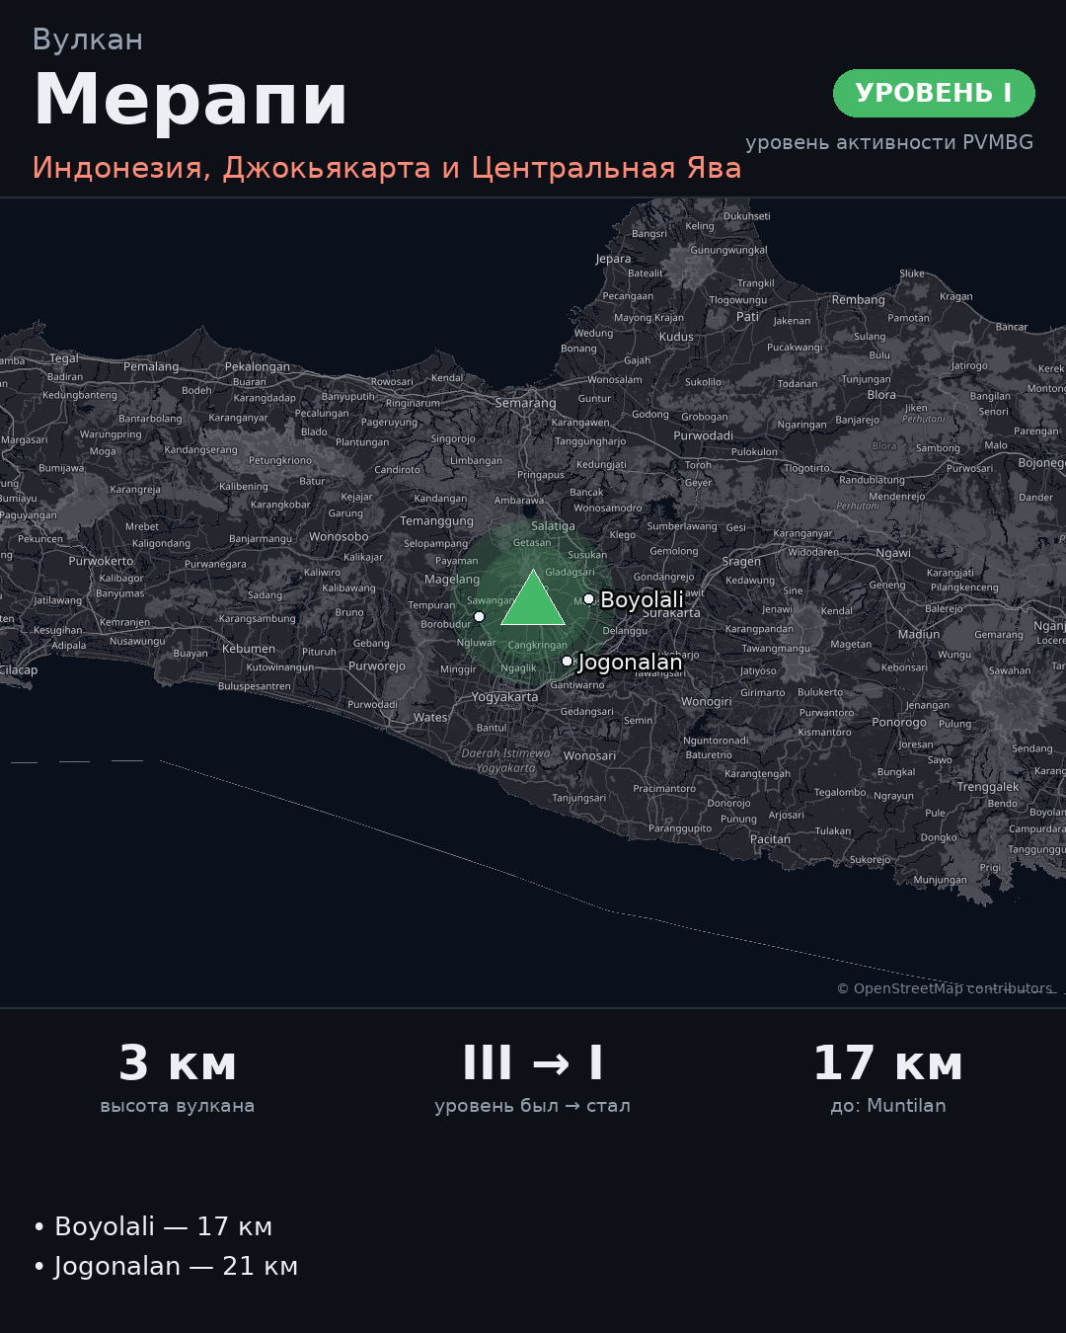The height and width of the screenshot is (1333, 1066).
Task: Click the green УРОВЕНЬ I badge
Action: click(934, 93)
